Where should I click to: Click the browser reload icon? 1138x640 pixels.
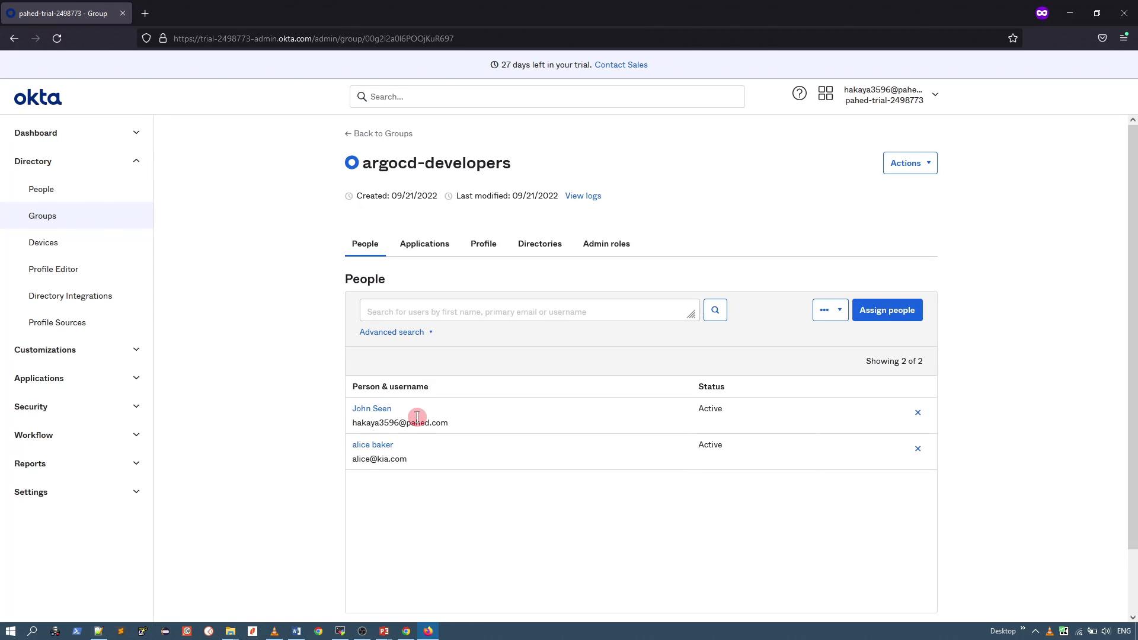(57, 39)
